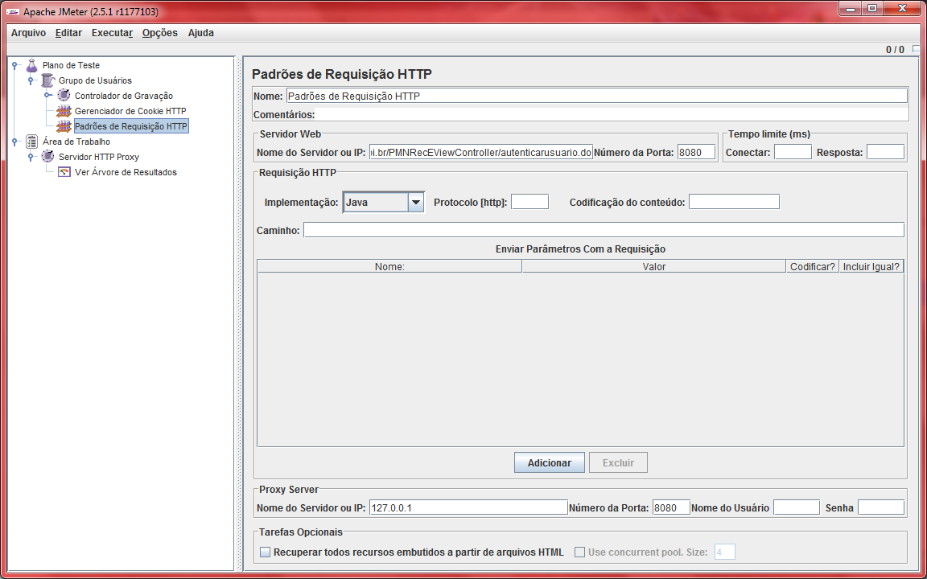Image resolution: width=927 pixels, height=579 pixels.
Task: Click Proxy Server port field
Action: pyautogui.click(x=672, y=507)
